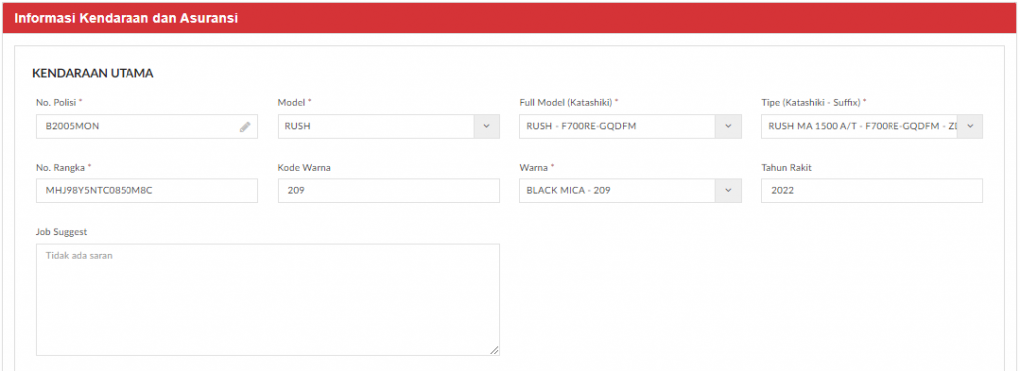Click the KENDARAAN UTAMA section heading
Viewport: 1020px width, 371px height.
93,73
